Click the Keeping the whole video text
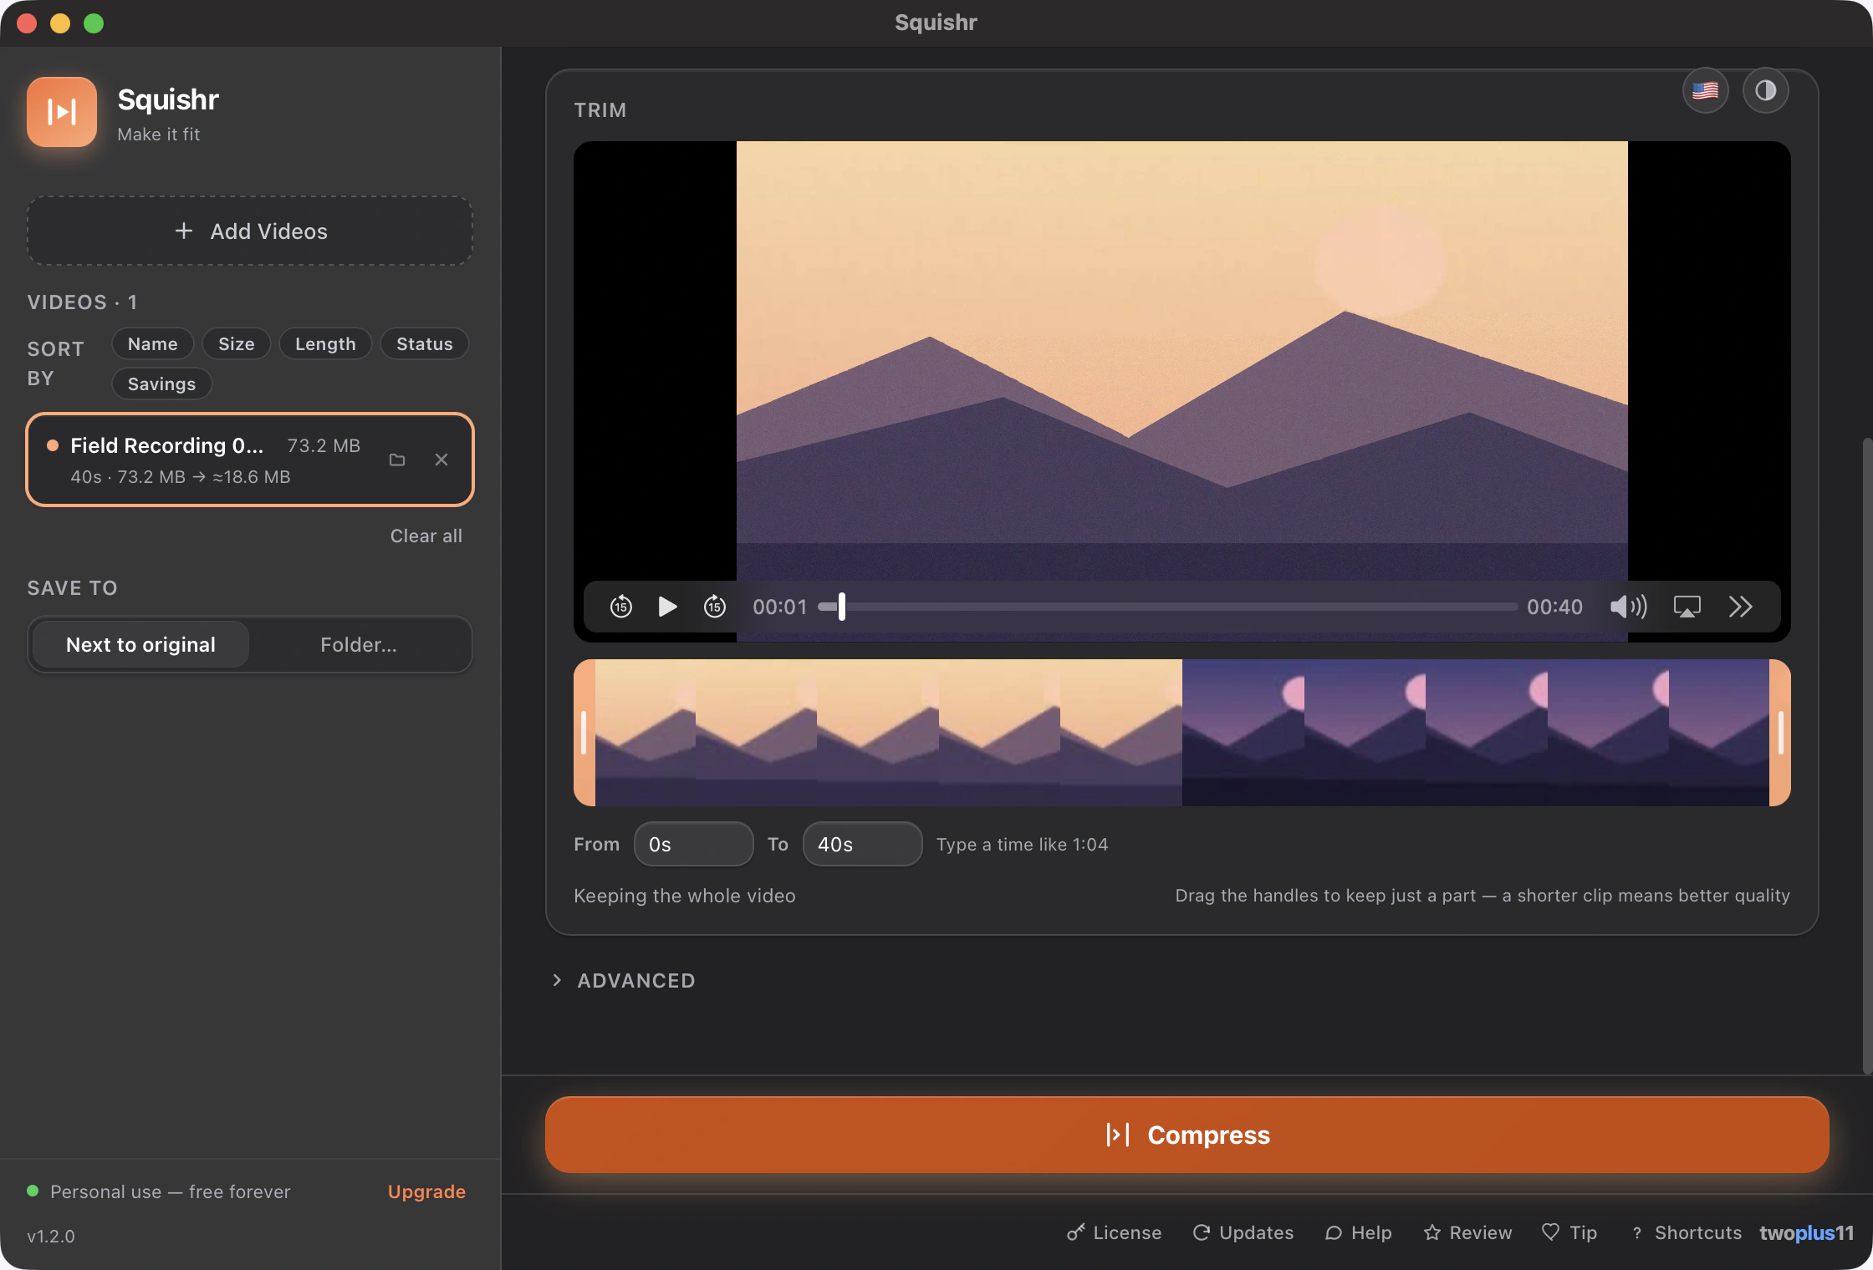 [685, 896]
